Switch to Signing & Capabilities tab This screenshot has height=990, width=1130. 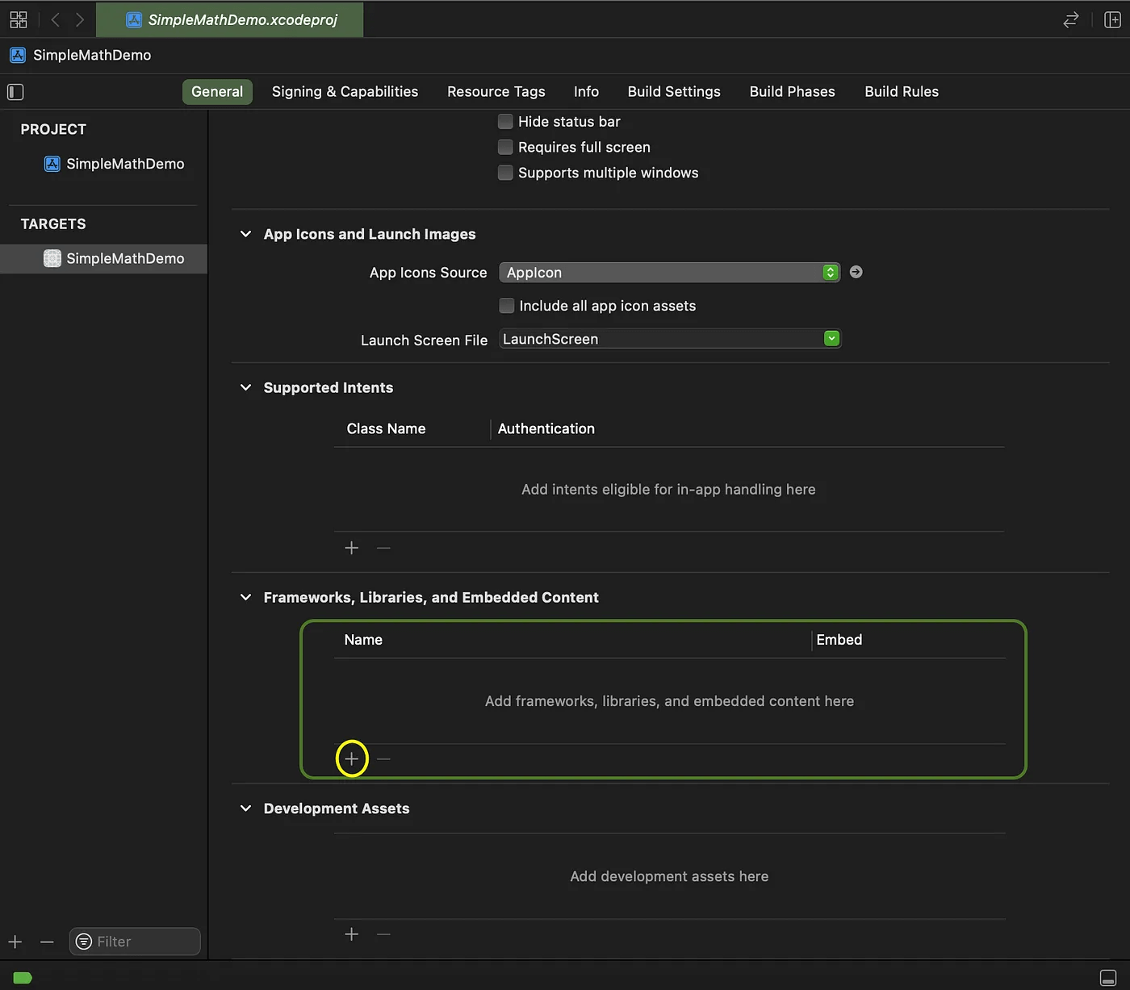345,92
